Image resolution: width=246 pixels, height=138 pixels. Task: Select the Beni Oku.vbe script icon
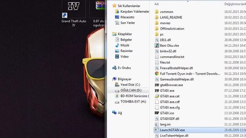[156, 45]
